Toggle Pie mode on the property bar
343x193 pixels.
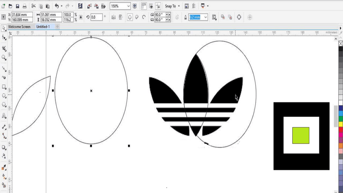(x=136, y=17)
